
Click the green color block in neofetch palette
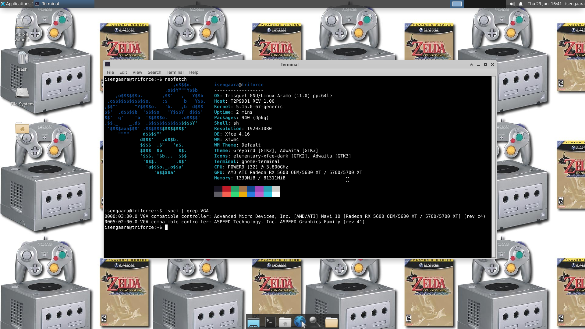click(235, 189)
